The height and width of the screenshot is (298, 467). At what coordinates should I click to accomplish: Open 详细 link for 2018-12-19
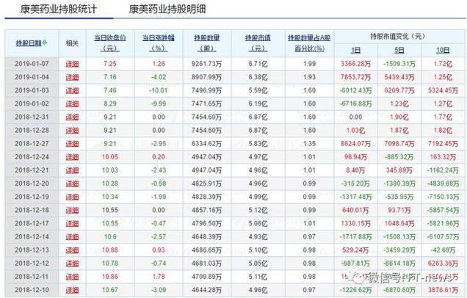tap(72, 197)
